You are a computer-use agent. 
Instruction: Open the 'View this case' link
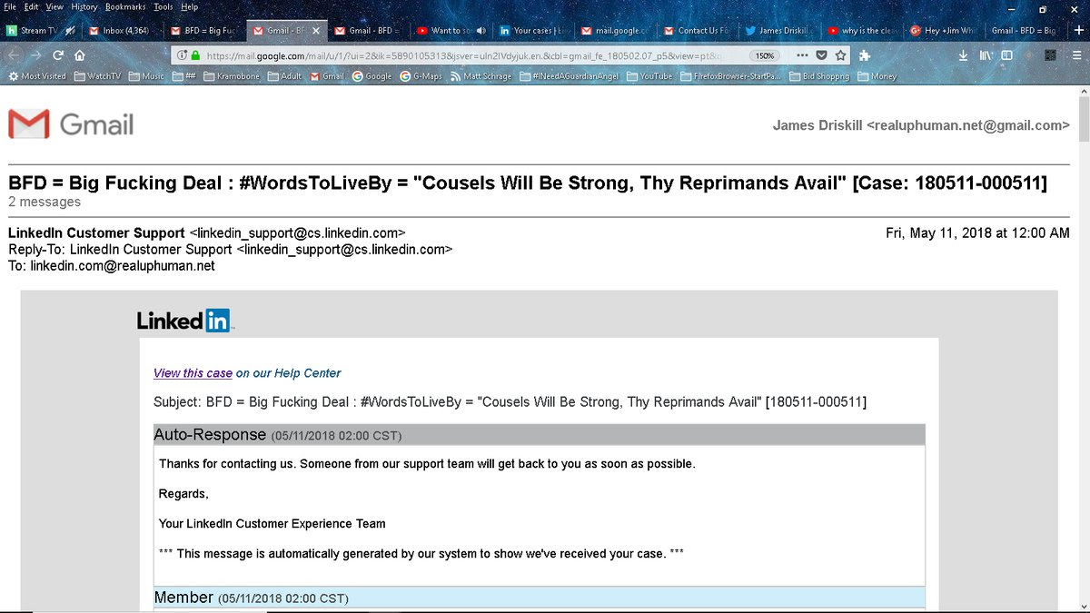point(193,373)
